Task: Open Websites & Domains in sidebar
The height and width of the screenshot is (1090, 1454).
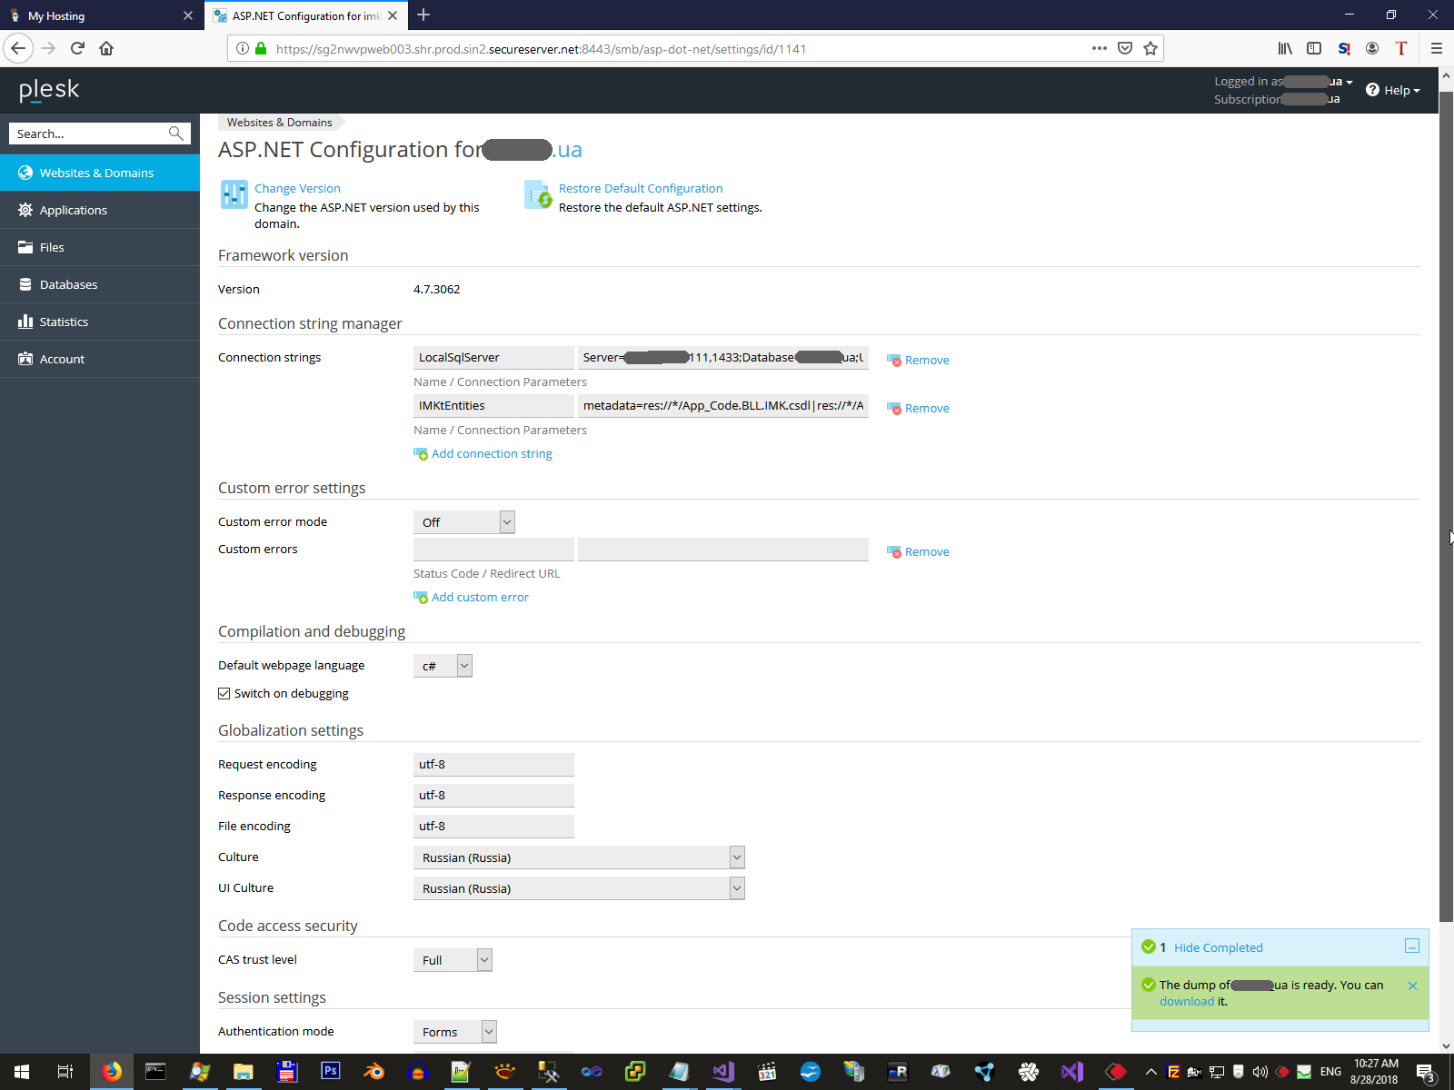Action: pyautogui.click(x=100, y=173)
